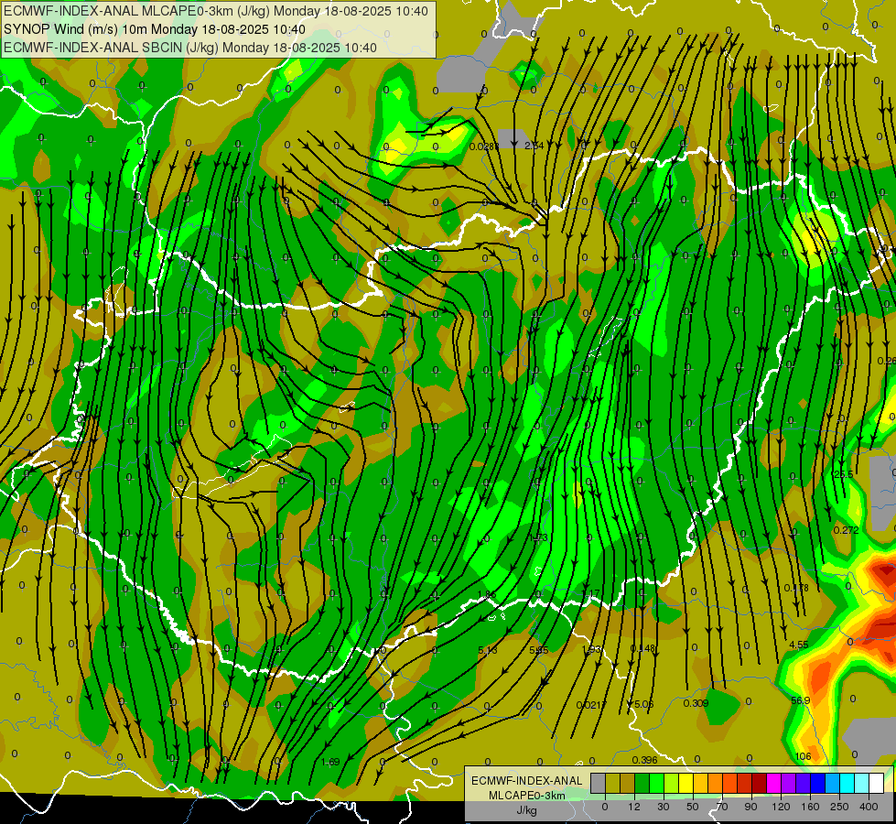Click the SYNOP Wind (m/s) 10m title line
The height and width of the screenshot is (824, 896).
tap(155, 29)
